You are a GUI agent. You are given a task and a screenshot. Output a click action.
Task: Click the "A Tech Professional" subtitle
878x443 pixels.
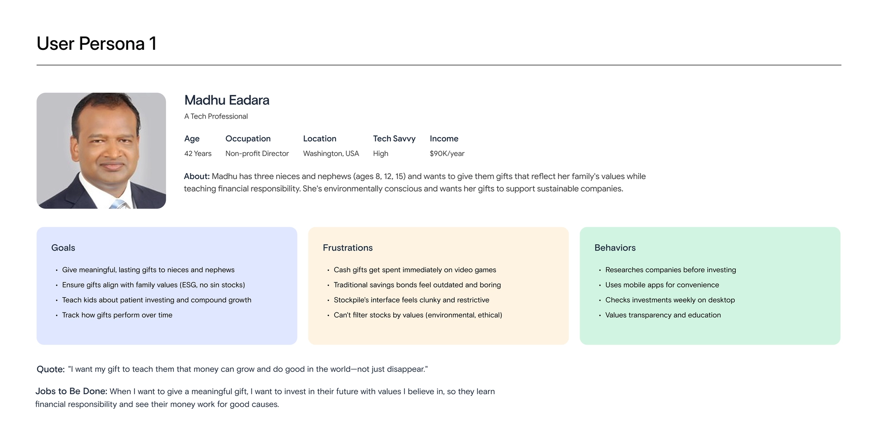click(x=216, y=116)
